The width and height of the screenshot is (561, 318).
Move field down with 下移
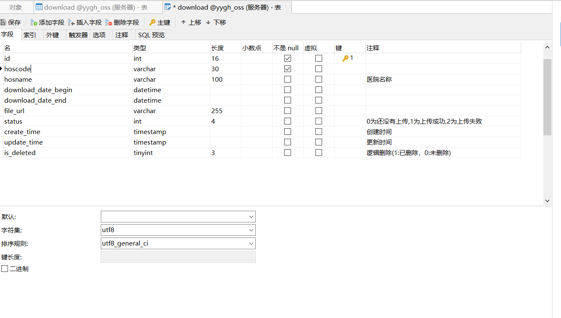click(216, 22)
